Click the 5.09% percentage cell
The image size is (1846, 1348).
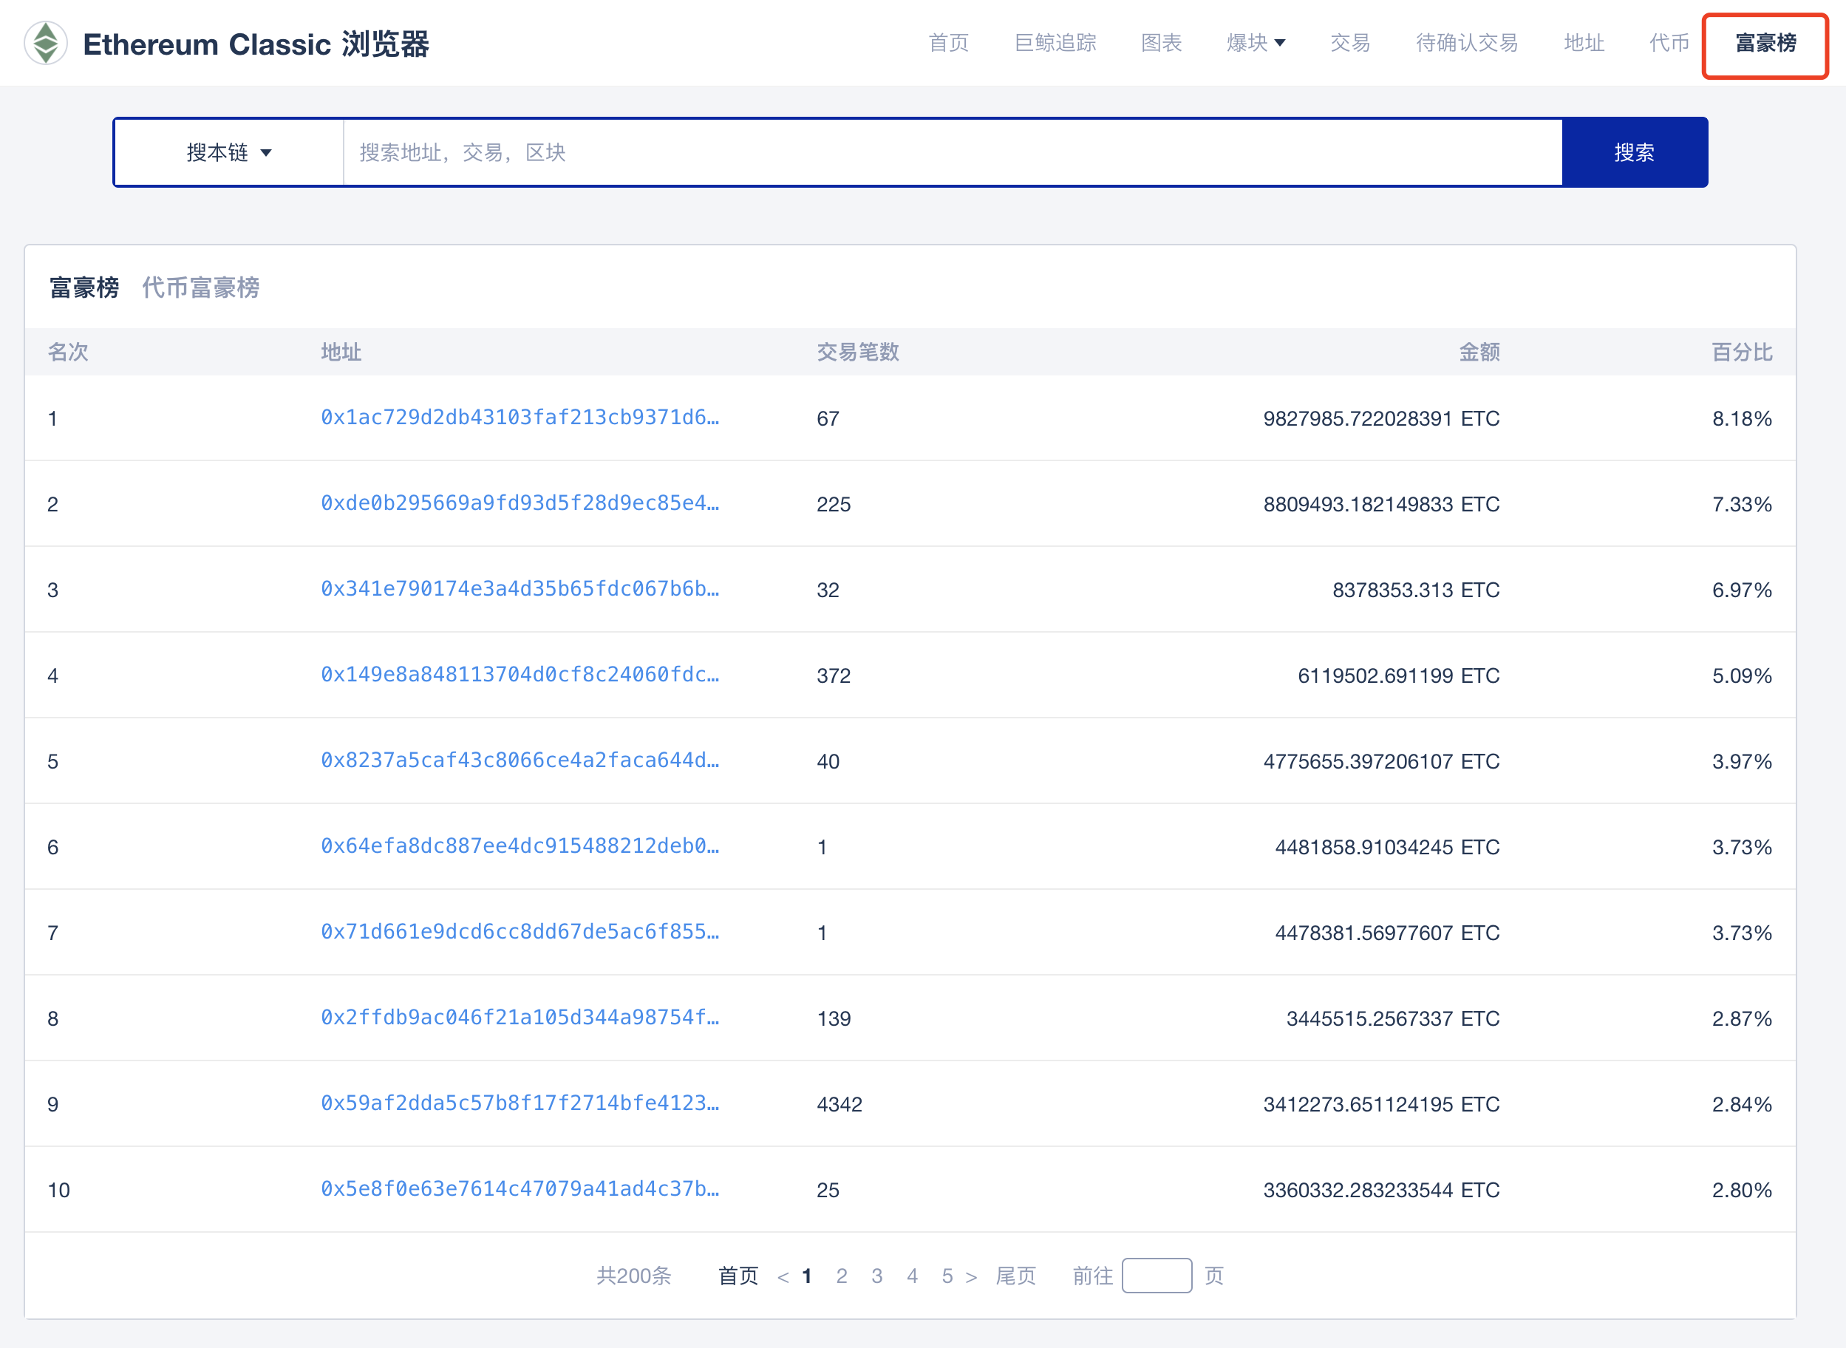(1742, 675)
